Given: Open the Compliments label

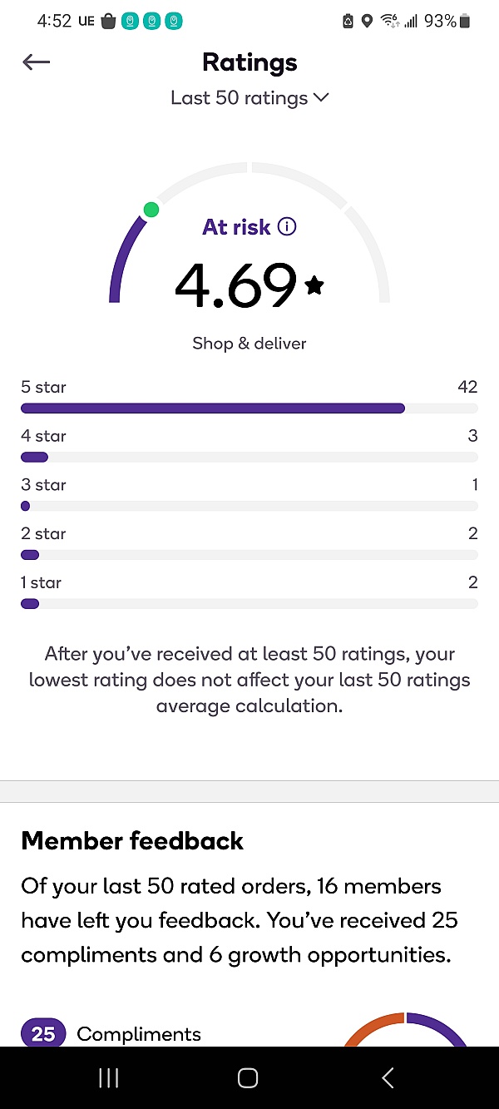Looking at the screenshot, I should (139, 1034).
